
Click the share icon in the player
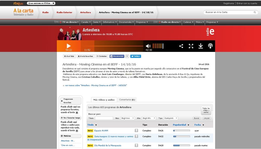tap(181, 46)
